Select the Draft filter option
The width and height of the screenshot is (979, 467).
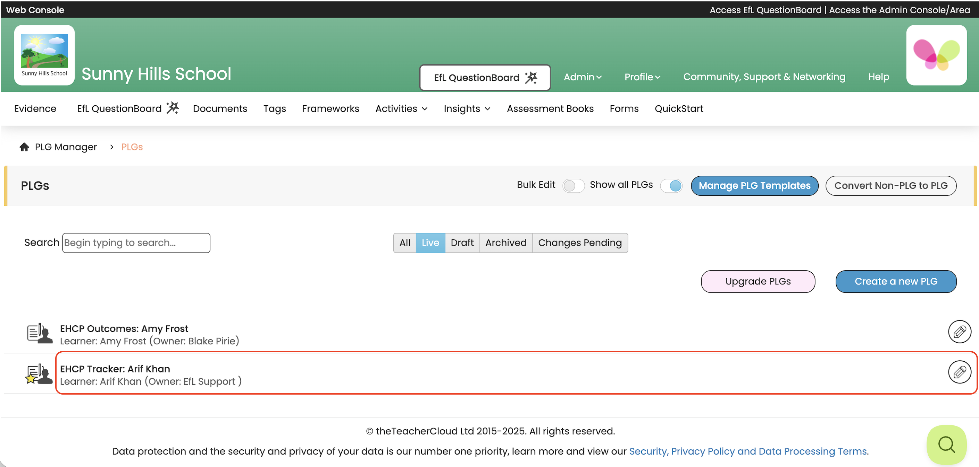tap(462, 243)
